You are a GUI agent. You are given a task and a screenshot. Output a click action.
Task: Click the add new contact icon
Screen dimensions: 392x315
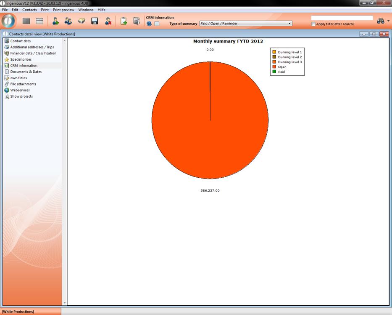[55, 21]
